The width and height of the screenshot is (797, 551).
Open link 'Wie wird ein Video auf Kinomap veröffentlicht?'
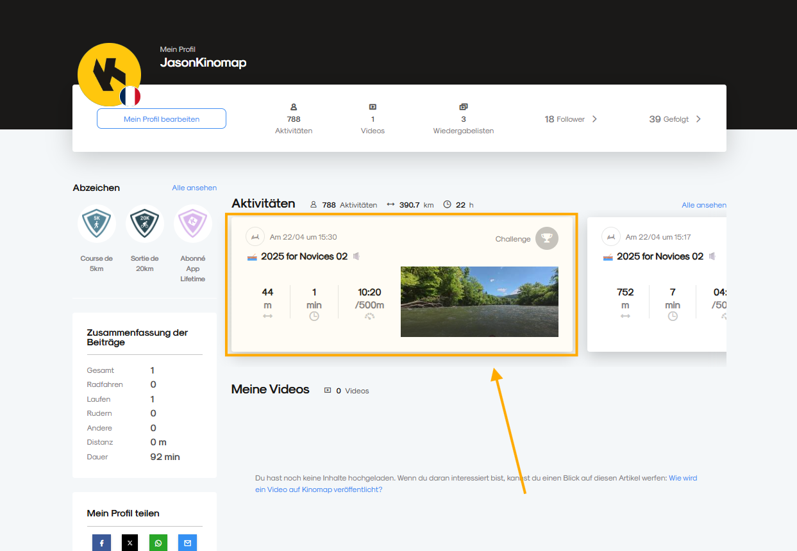pos(476,484)
